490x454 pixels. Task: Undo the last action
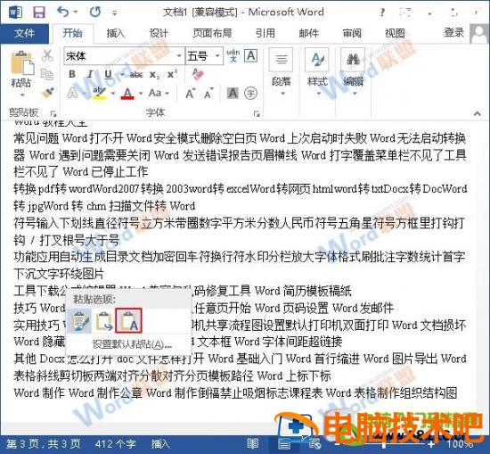point(63,12)
